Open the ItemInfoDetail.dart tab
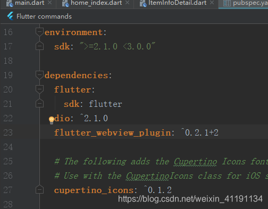The width and height of the screenshot is (268, 209). (178, 3)
